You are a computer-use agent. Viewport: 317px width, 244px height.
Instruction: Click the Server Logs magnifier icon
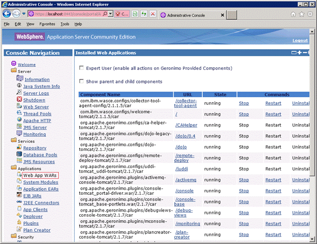pos(19,92)
